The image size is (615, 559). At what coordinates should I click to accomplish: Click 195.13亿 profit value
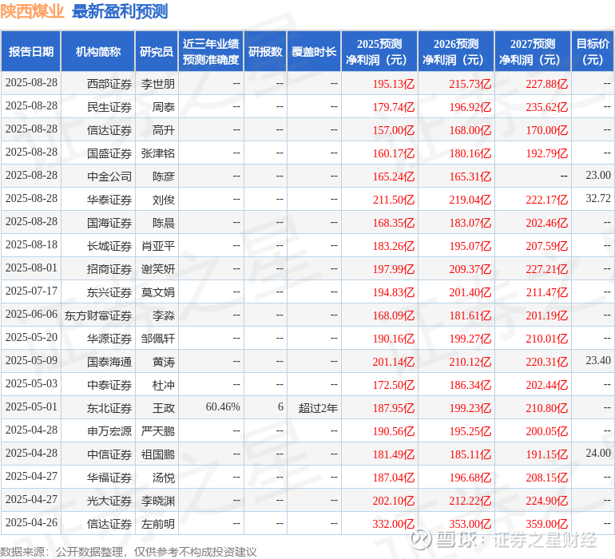[394, 84]
